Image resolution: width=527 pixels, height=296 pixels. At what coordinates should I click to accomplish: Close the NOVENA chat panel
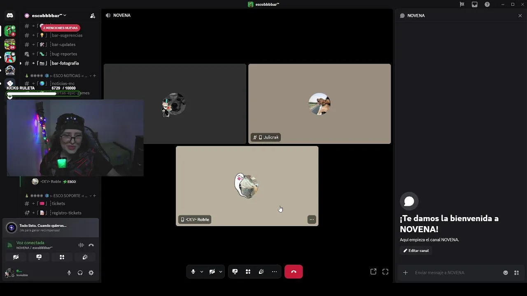click(520, 16)
